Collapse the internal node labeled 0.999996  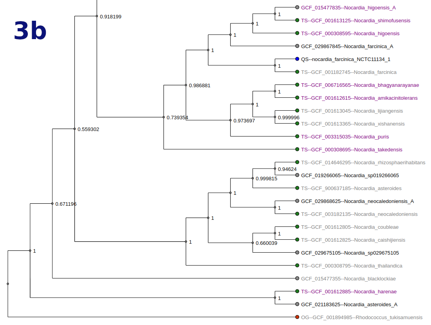point(275,117)
